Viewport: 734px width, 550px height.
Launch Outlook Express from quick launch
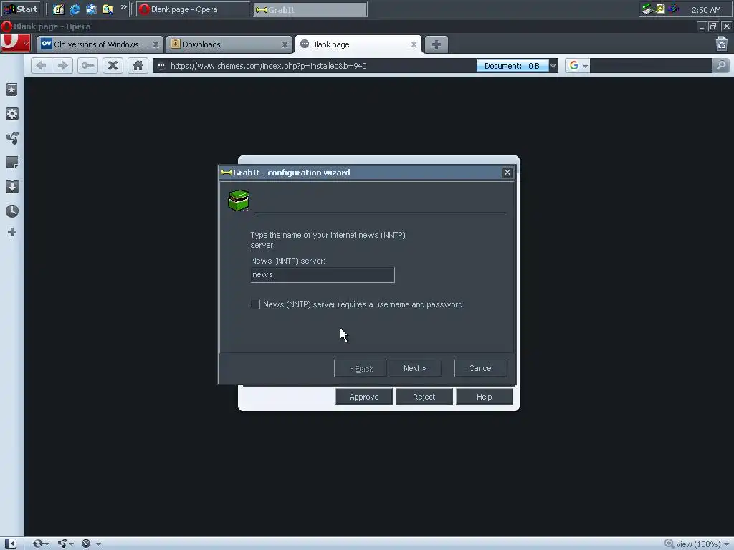91,9
